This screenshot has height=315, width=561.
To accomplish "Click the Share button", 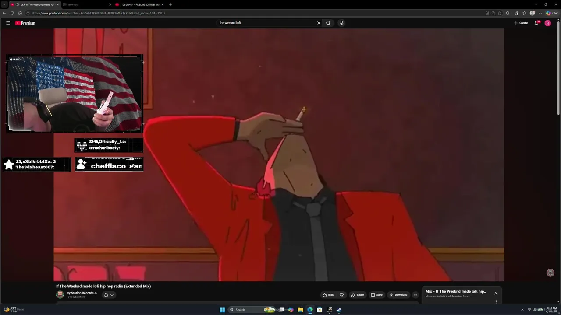I will (357, 295).
